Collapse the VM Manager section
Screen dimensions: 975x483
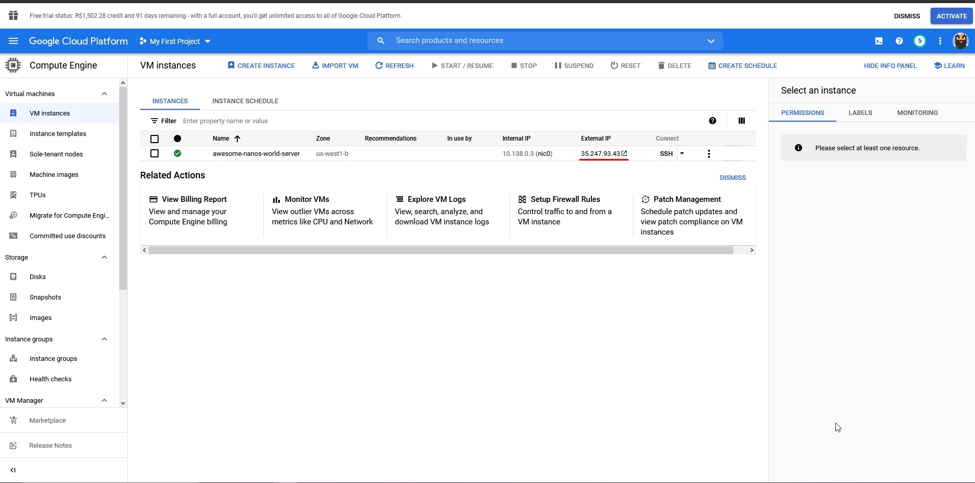(x=104, y=400)
